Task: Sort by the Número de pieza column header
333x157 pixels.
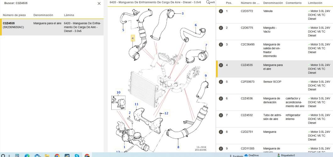Action: click(x=14, y=15)
